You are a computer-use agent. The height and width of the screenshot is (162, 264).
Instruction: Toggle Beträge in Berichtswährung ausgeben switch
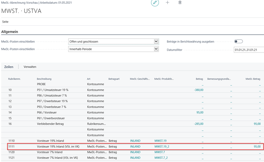point(239,41)
